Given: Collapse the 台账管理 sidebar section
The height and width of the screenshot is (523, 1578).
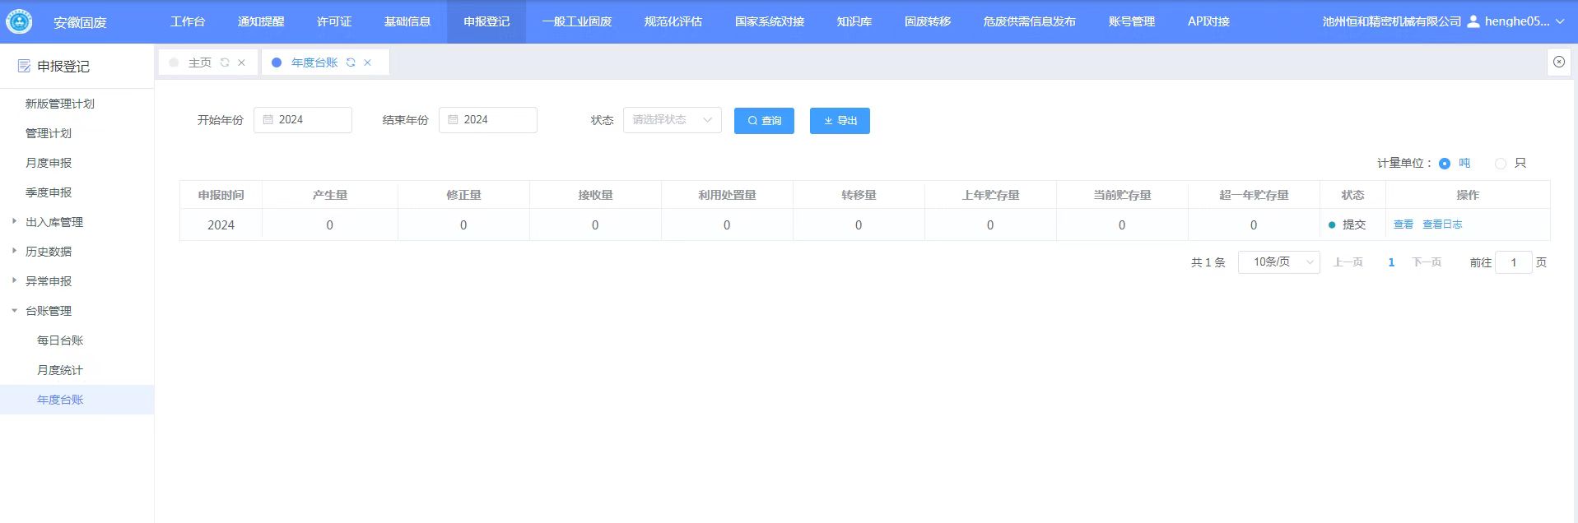Looking at the screenshot, I should 14,311.
